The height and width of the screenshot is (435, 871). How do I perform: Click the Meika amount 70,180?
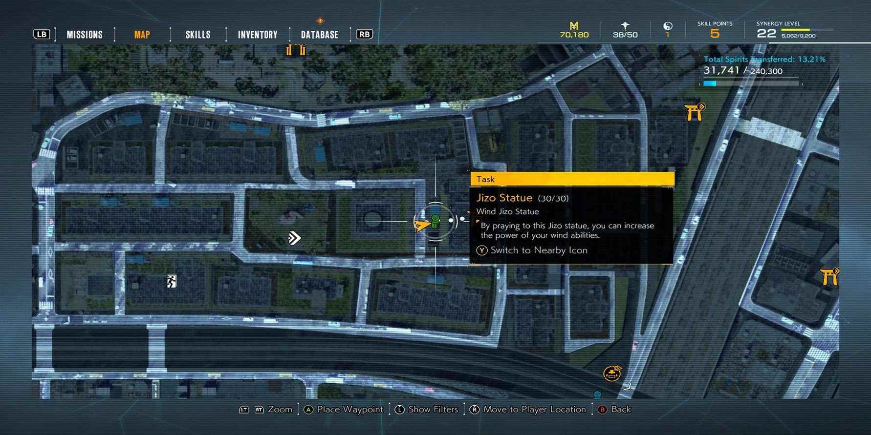click(574, 35)
